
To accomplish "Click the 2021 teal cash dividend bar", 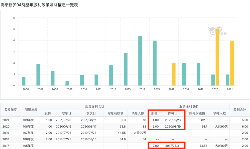I will [227, 80].
